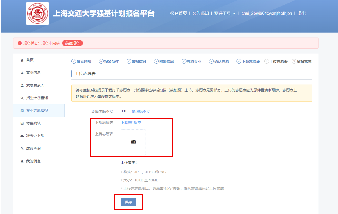338x214 pixels.
Task: Click the camera icon to upload form
Action: tap(133, 142)
